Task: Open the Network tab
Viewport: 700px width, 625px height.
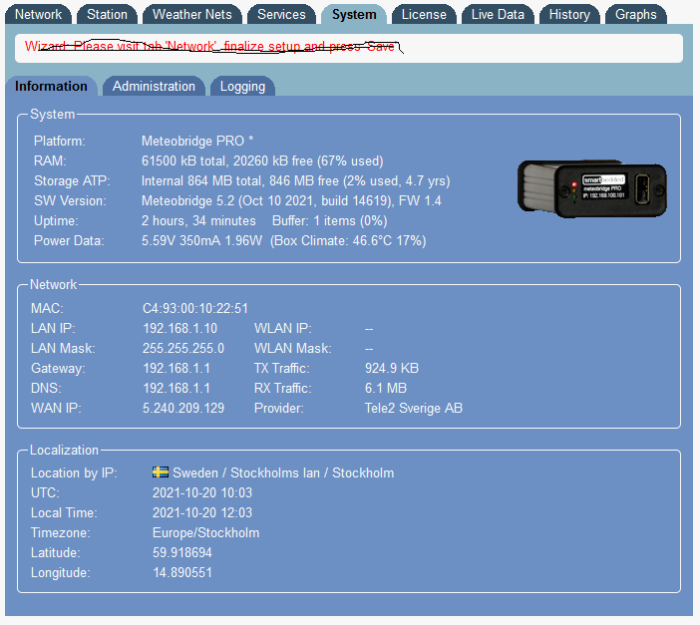Action: 39,14
